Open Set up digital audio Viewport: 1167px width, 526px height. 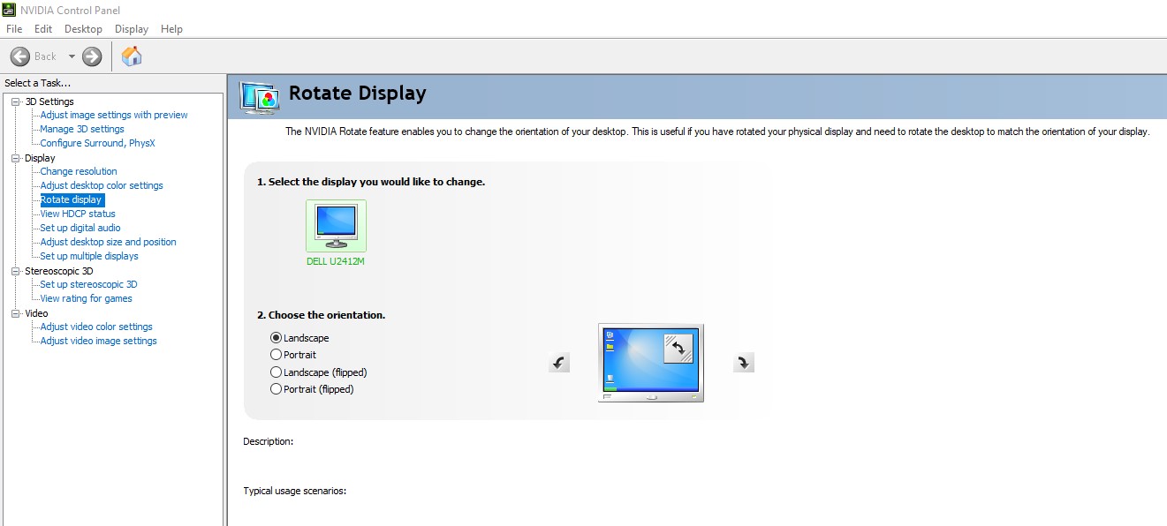[x=80, y=228]
